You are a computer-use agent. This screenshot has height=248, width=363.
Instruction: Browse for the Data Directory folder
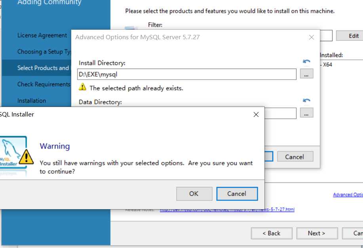click(x=306, y=113)
